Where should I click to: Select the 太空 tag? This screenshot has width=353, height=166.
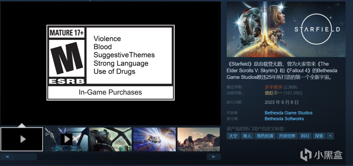click(x=233, y=136)
